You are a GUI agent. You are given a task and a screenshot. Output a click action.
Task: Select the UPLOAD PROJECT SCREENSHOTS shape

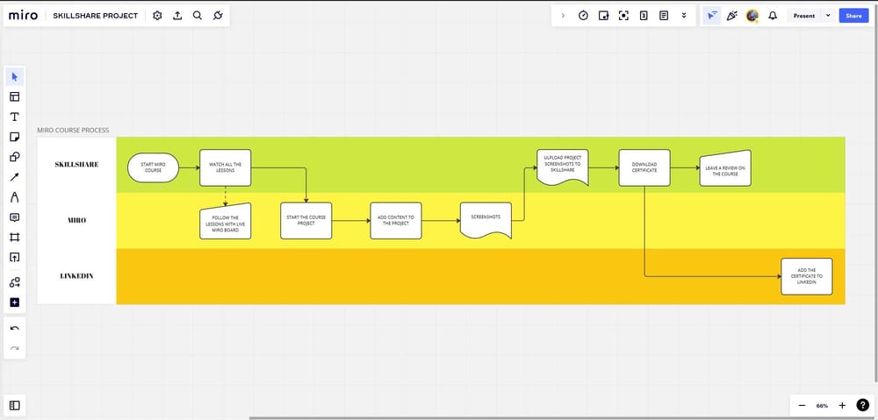pyautogui.click(x=563, y=167)
